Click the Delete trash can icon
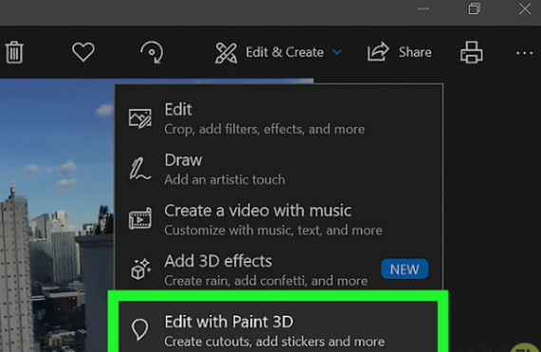This screenshot has width=541, height=352. [14, 52]
